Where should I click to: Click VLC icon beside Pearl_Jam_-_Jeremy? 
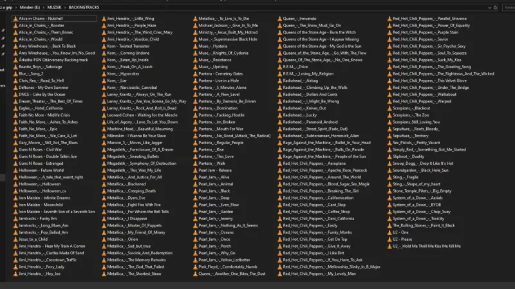(195, 219)
